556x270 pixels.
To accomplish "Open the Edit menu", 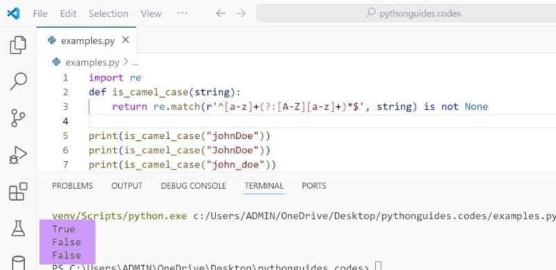I will (68, 13).
